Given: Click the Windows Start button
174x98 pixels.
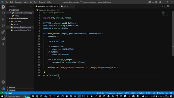Looking at the screenshot, I should click(x=2, y=96).
